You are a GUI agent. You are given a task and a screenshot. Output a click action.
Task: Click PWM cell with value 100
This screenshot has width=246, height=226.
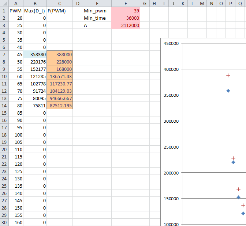[x=16, y=135]
